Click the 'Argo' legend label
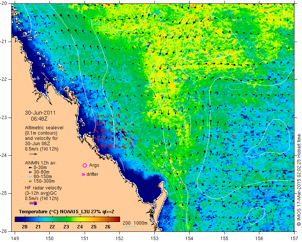 pyautogui.click(x=94, y=165)
